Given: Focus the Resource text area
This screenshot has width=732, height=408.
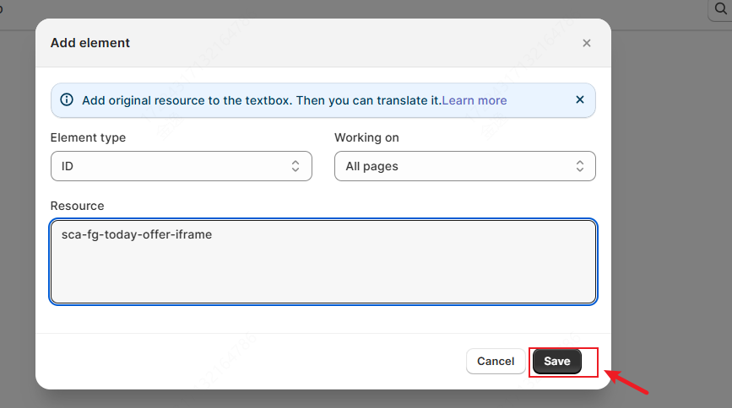Looking at the screenshot, I should tap(323, 261).
